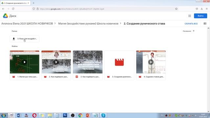
Task: Open Photoshop from the taskbar
Action: click(65, 115)
